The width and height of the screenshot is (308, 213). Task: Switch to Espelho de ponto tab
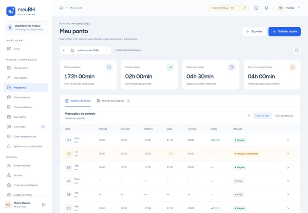(78, 101)
